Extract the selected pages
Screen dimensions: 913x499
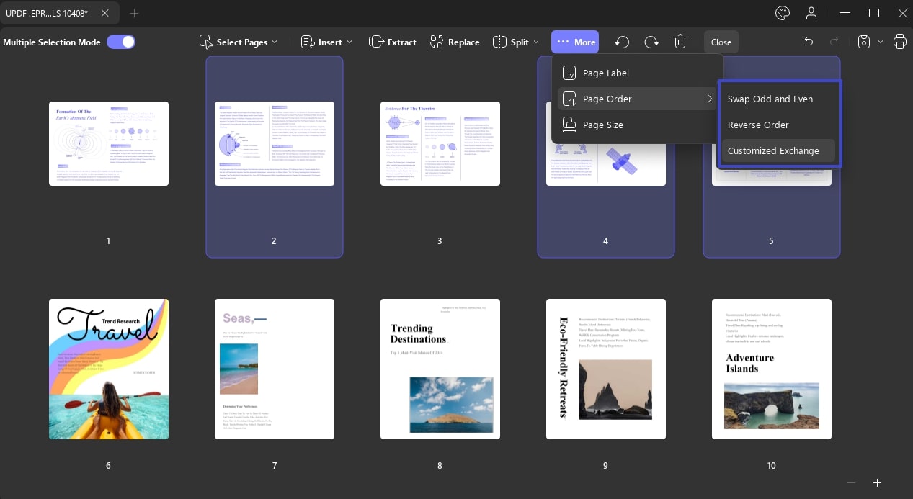click(393, 42)
